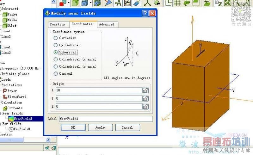
Task: Click the tree scrollbar's right arrow
Action: [x=48, y=140]
